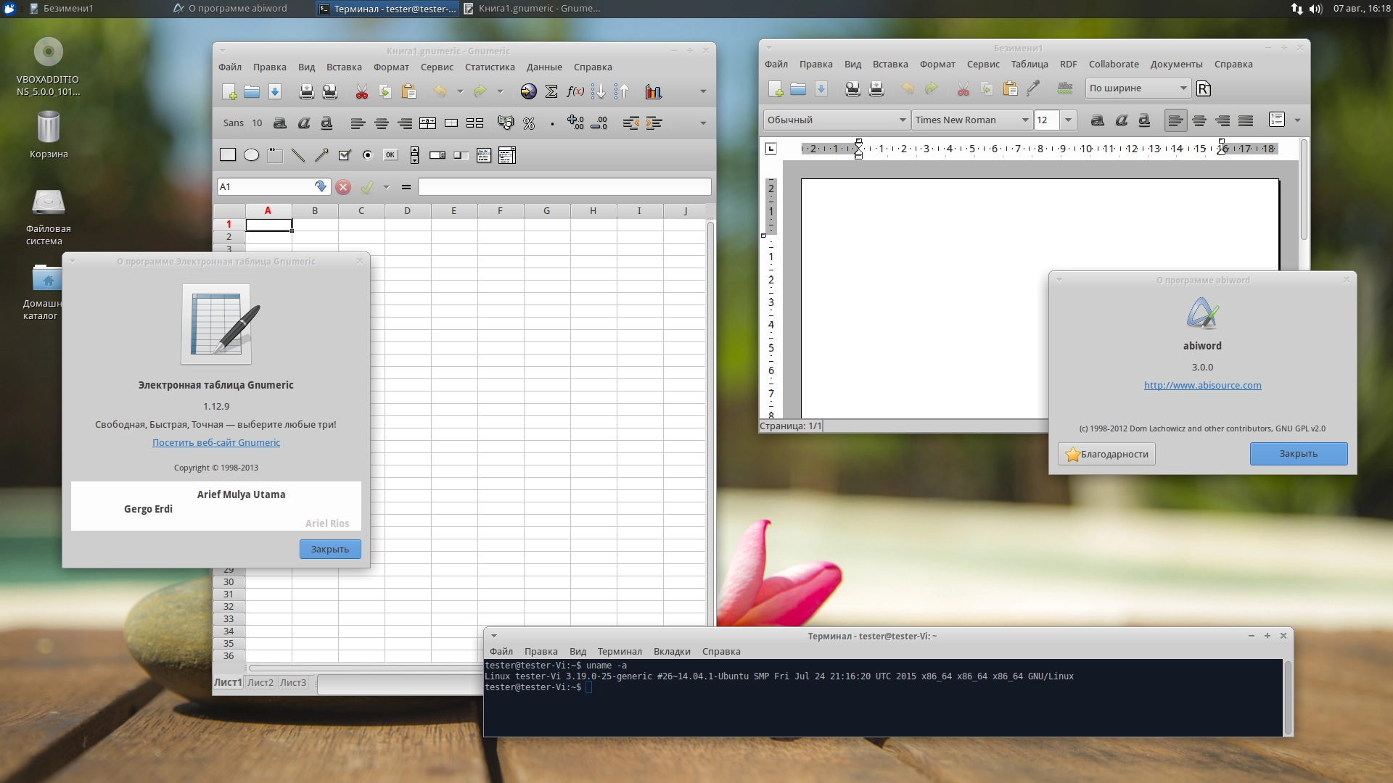Viewport: 1393px width, 783px height.
Task: Insert an OK button widget in Gnumeric
Action: [x=390, y=154]
